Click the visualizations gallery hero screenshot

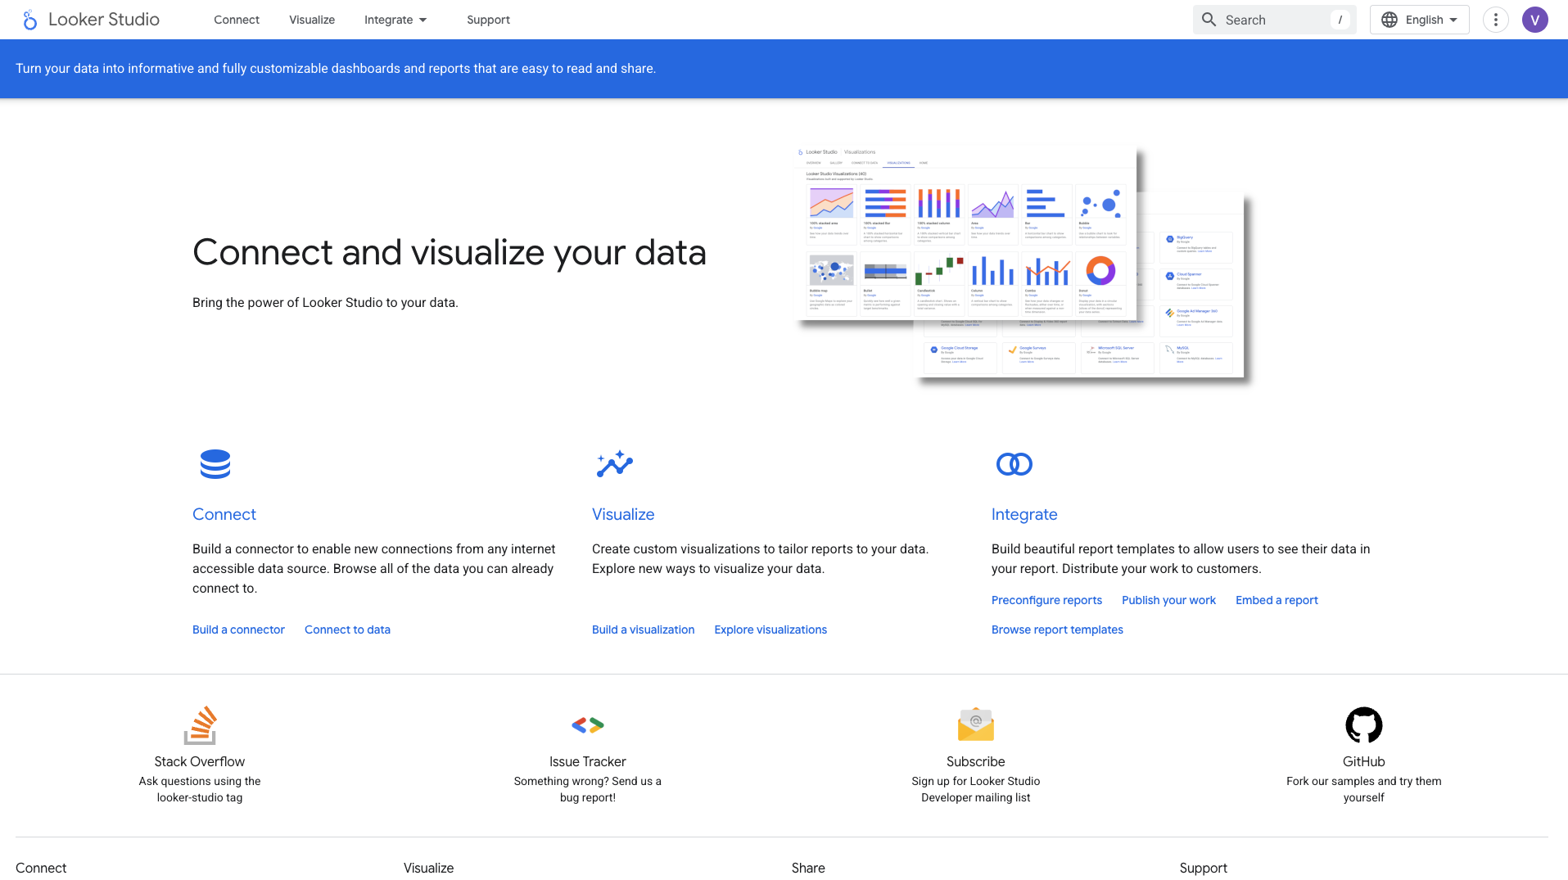[966, 233]
